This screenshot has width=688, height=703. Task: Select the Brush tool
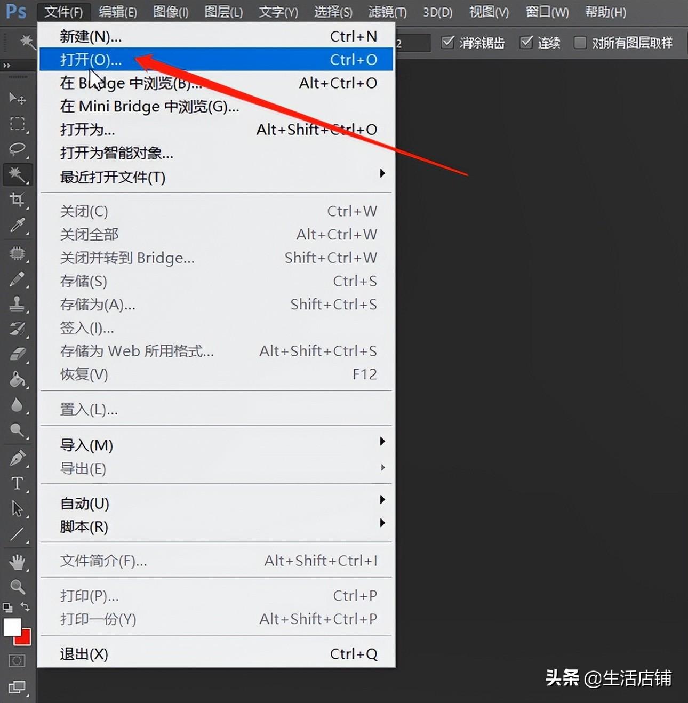pyautogui.click(x=17, y=278)
